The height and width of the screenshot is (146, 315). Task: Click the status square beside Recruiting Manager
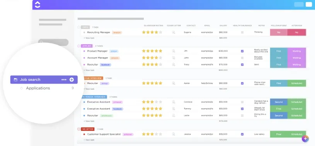point(84,32)
